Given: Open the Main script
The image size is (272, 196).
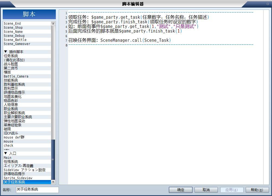Looking at the screenshot, I should point(27,158).
